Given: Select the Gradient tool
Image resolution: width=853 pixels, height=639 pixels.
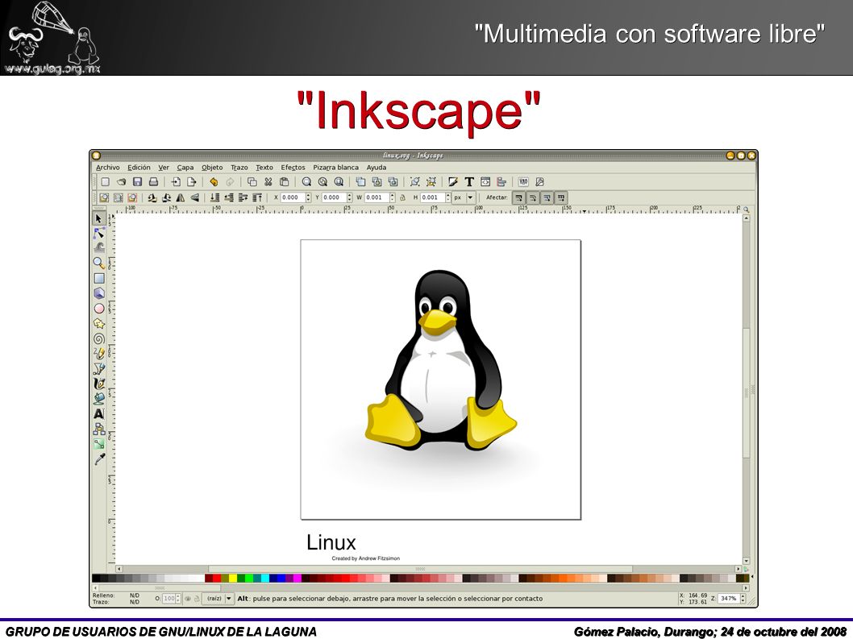Looking at the screenshot, I should 98,444.
